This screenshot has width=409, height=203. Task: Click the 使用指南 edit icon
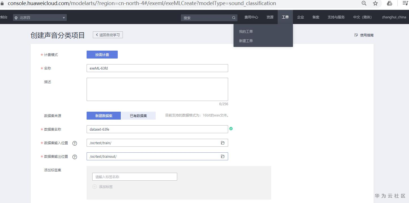pos(356,35)
